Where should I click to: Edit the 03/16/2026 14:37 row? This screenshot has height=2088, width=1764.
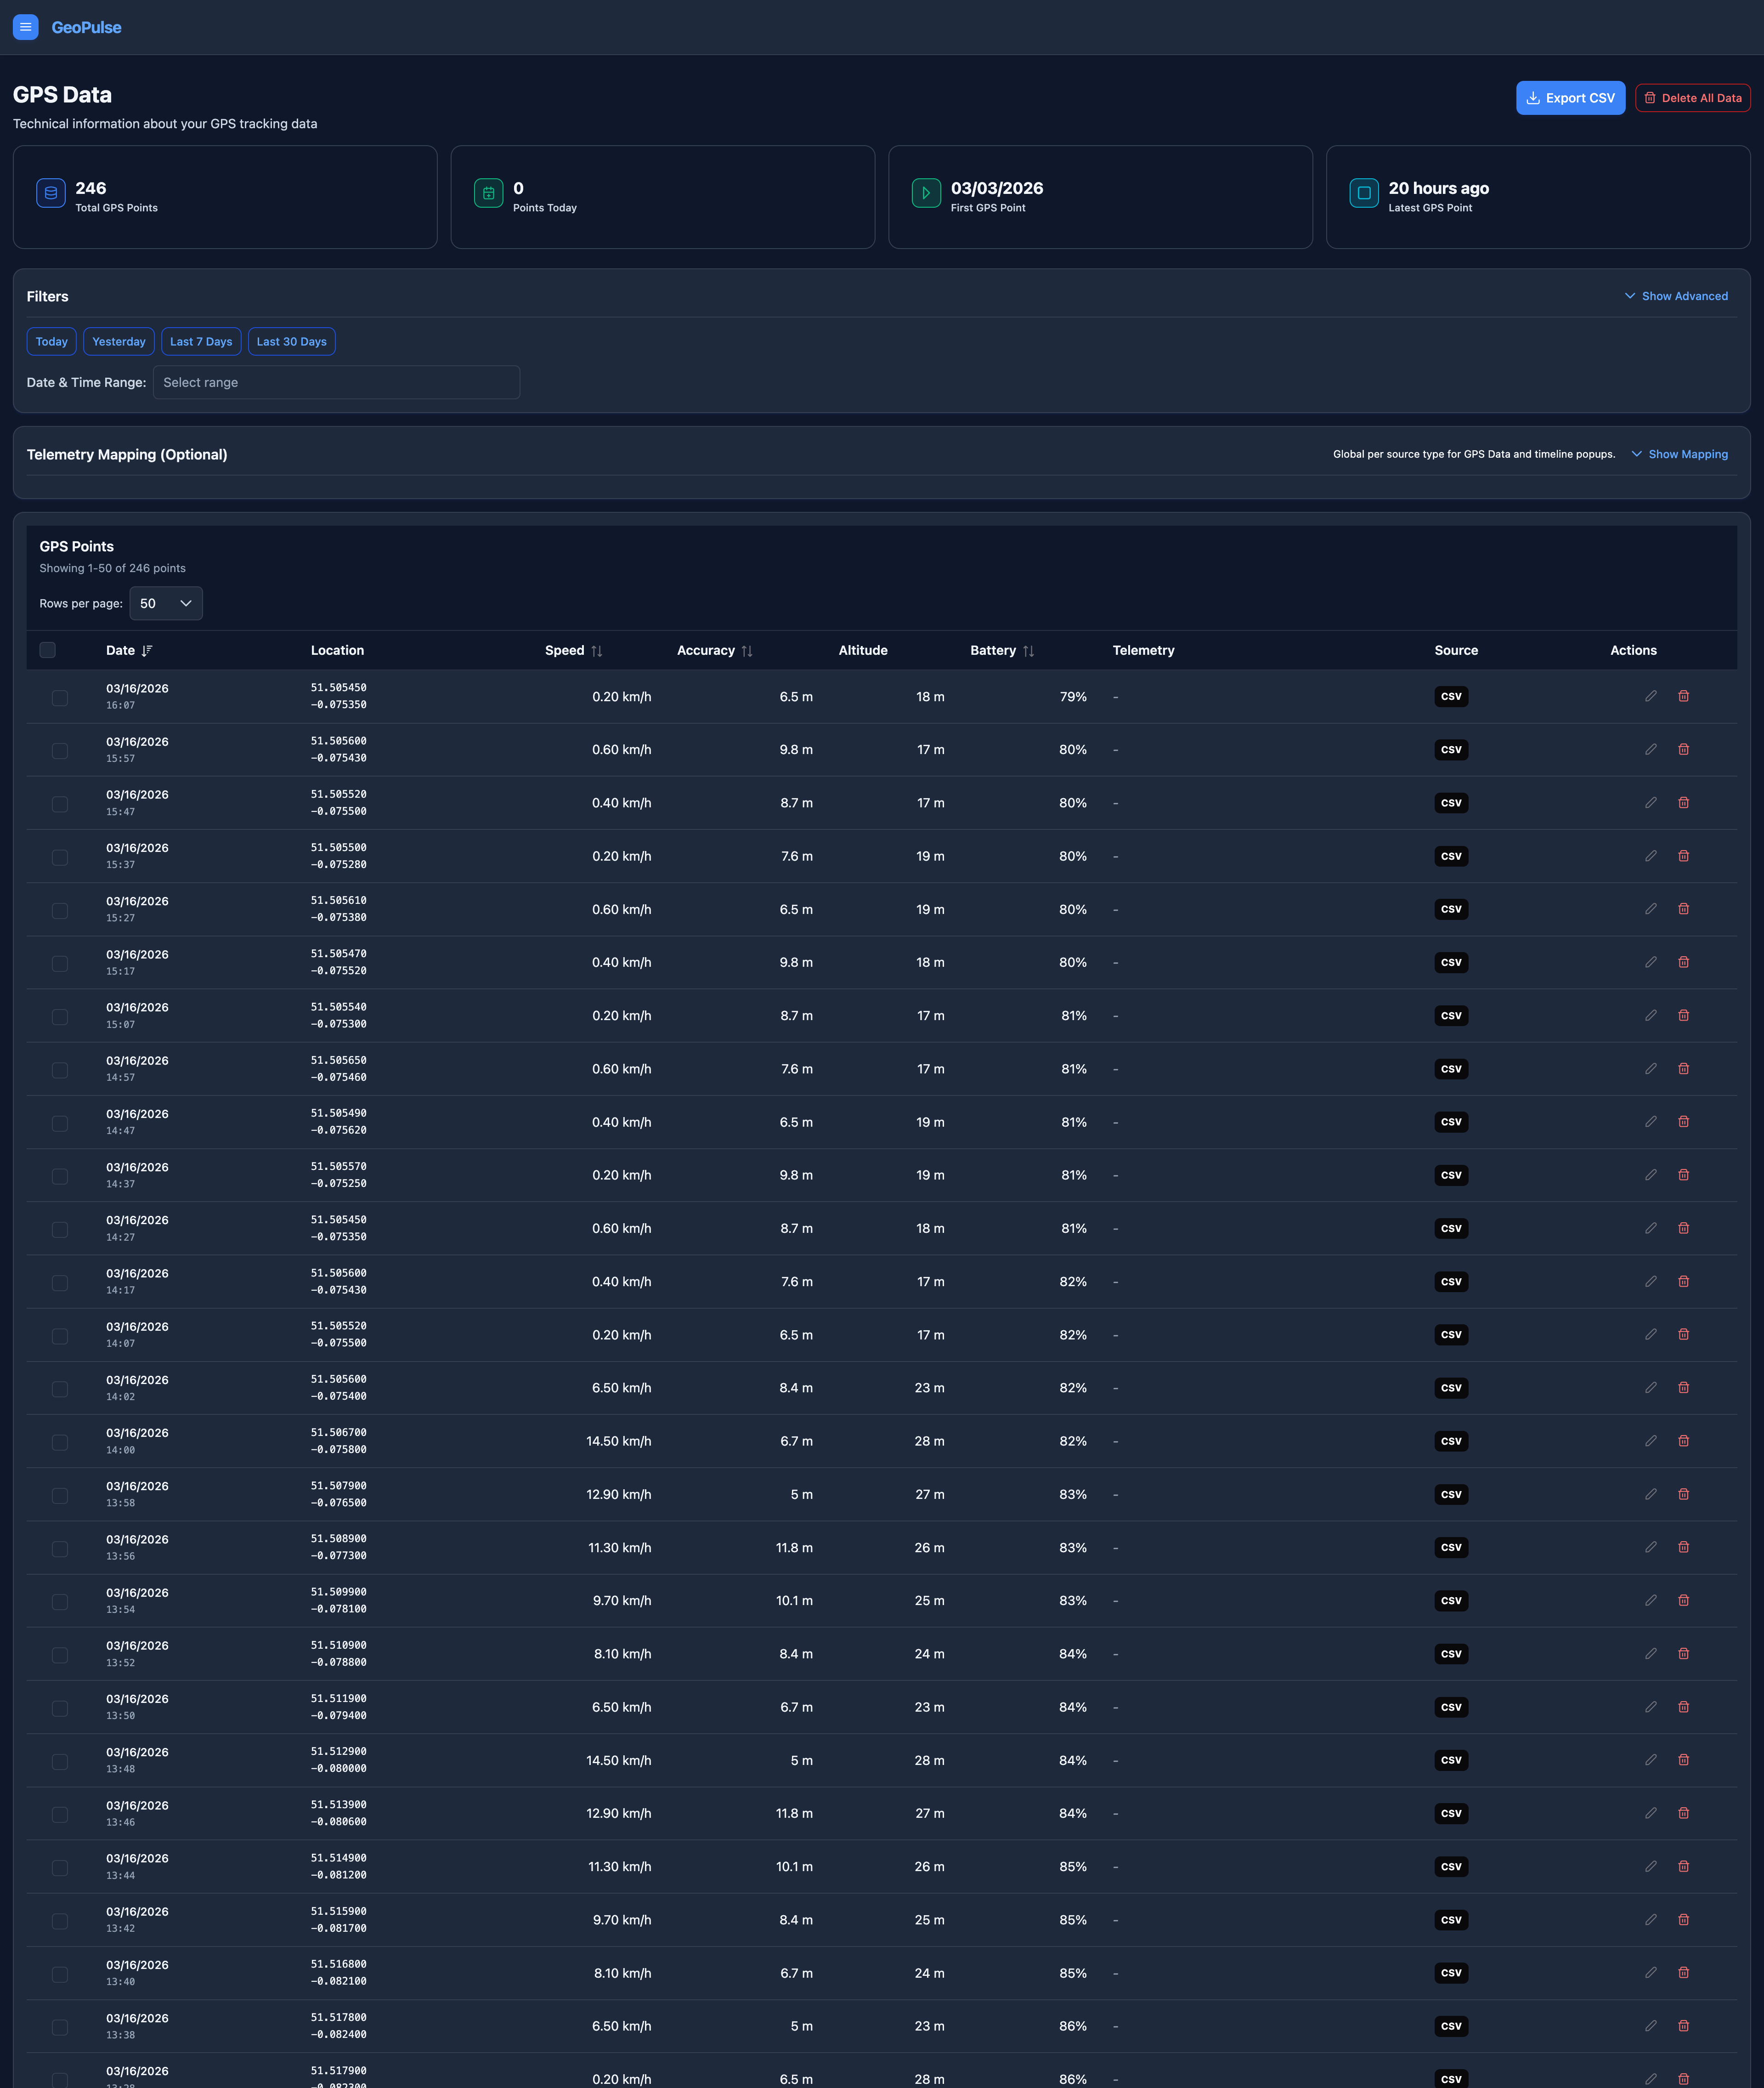click(1651, 1174)
